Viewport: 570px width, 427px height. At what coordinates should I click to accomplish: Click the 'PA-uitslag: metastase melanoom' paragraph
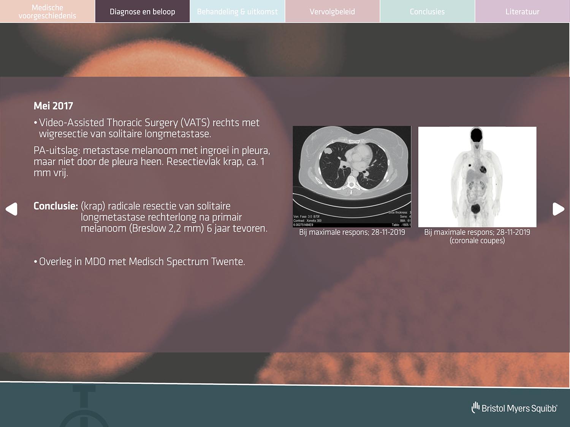coord(152,162)
